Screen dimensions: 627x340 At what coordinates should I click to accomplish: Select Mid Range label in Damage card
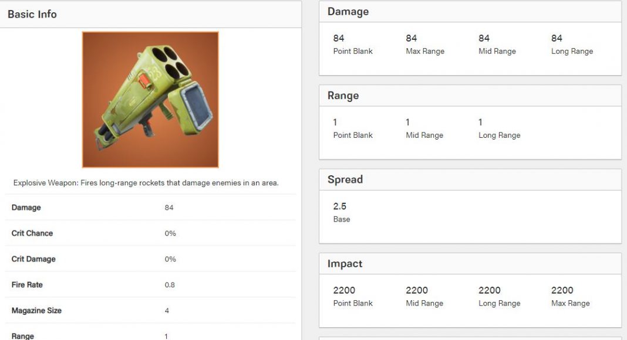tap(497, 51)
